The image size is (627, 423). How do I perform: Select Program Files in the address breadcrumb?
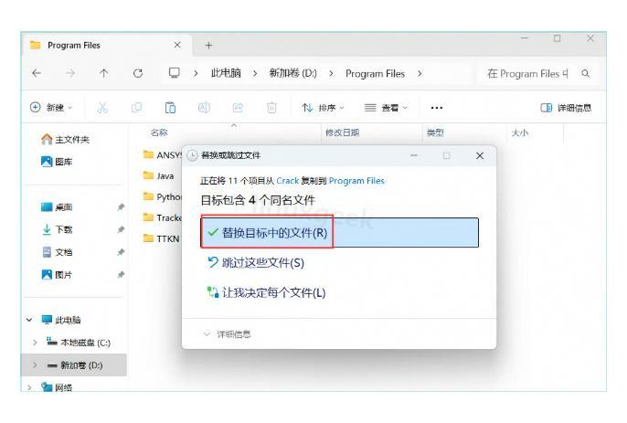(375, 74)
